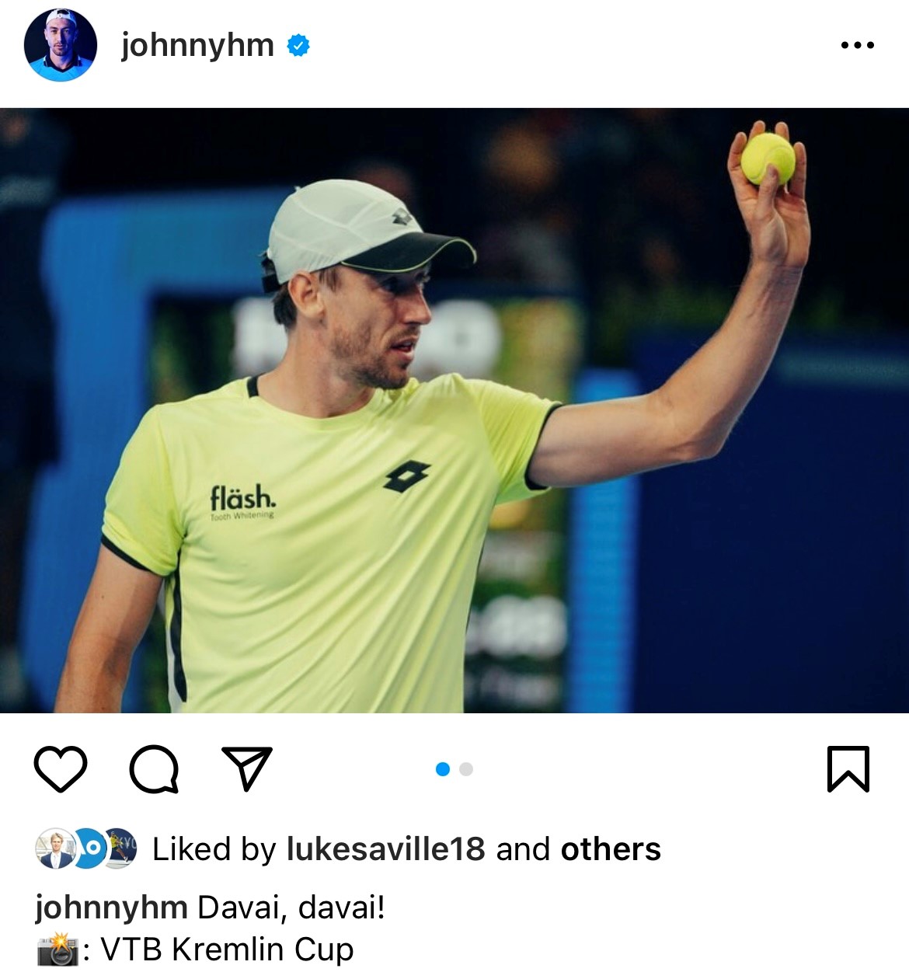Viewport: 909px width, 979px height.
Task: Tap the 'Davai, davai!' caption text
Action: point(291,908)
